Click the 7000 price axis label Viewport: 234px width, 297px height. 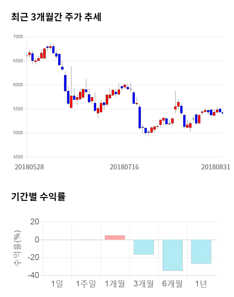(x=18, y=37)
